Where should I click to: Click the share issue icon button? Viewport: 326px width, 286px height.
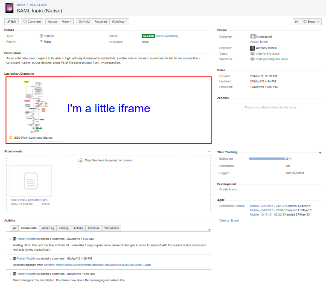297,22
